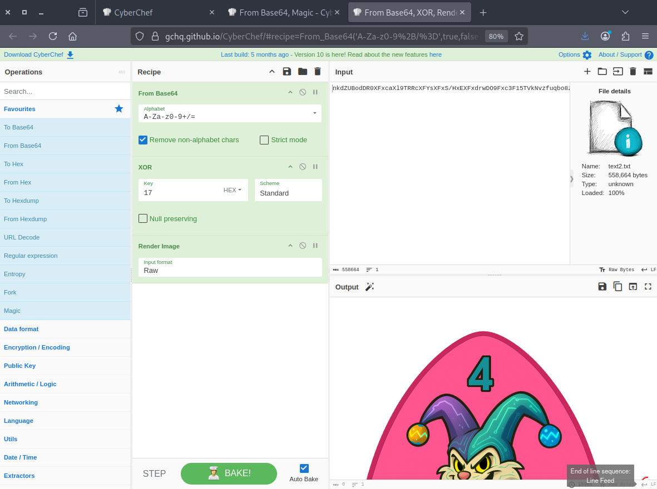This screenshot has height=489, width=657.
Task: Pause at the Render Image breakpoint
Action: coord(315,246)
